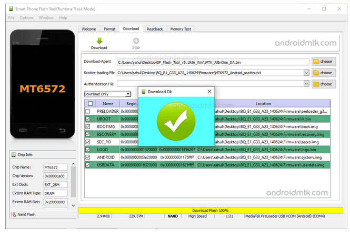The image size is (350, 237).
Task: Click the 1:21 elapsed time status entry
Action: [x=229, y=216]
